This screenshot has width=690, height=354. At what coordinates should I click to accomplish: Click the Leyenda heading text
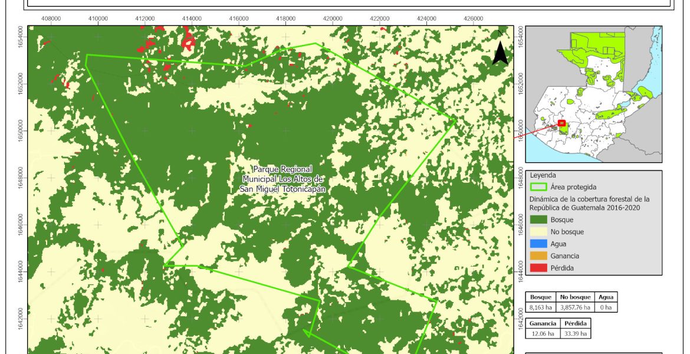point(543,175)
